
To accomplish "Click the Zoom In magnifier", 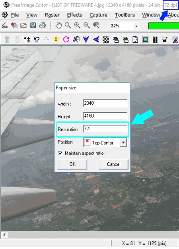I will [77, 26].
